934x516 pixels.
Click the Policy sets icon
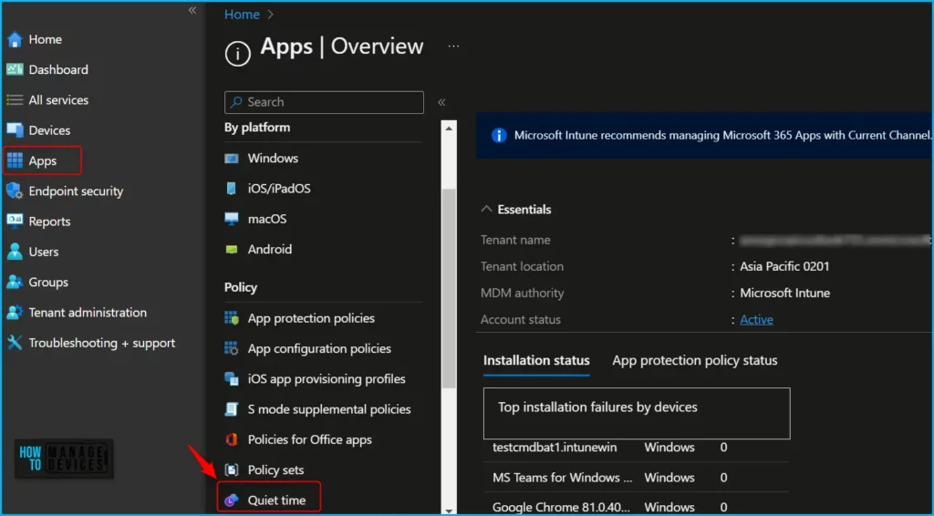(232, 470)
